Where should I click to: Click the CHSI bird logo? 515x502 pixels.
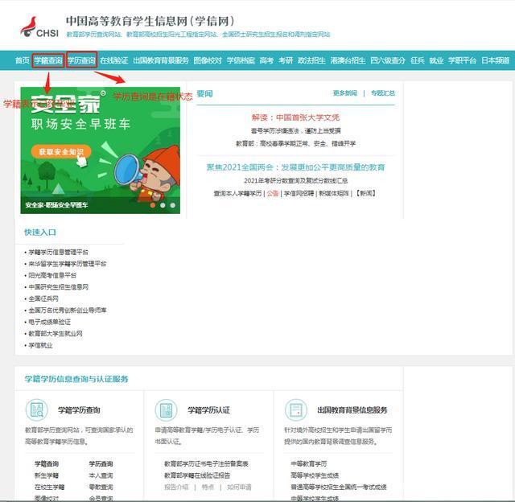point(39,27)
